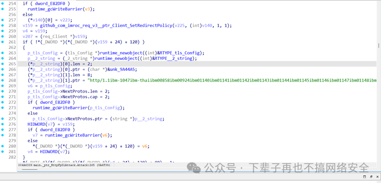
Task: Set breakpoint via dot at line 276
Action: point(3,124)
